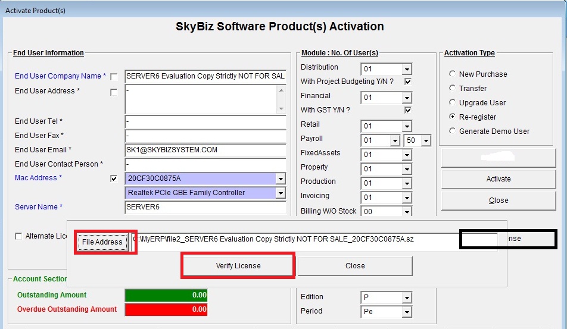Click the green Outstanding Amount box
Image resolution: width=567 pixels, height=329 pixels.
(x=166, y=296)
